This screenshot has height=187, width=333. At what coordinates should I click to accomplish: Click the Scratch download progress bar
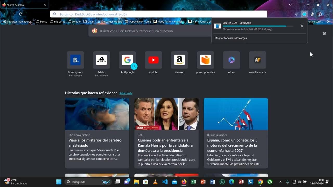click(258, 26)
